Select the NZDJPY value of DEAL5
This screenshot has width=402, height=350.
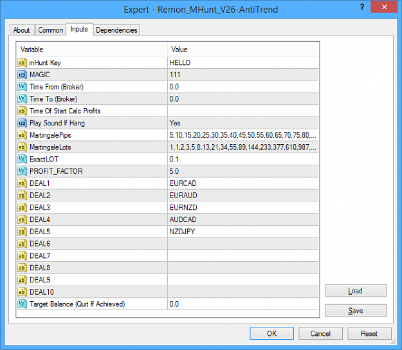[243, 232]
